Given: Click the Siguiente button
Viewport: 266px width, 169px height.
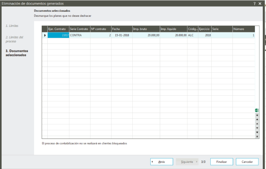Looking at the screenshot, I should tap(187, 162).
